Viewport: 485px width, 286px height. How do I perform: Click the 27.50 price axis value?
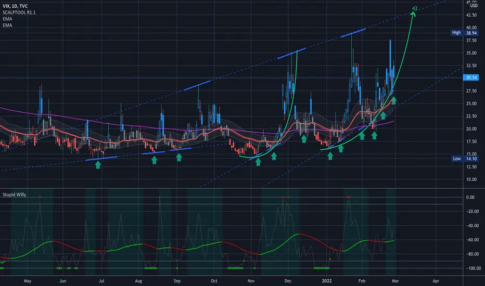coord(471,91)
